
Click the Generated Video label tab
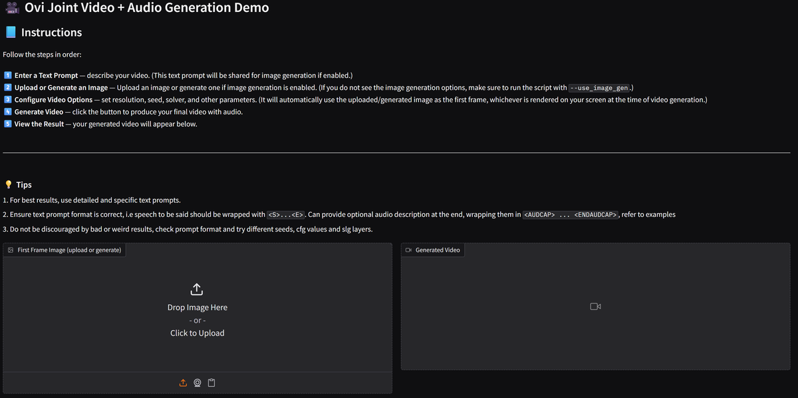coord(433,250)
